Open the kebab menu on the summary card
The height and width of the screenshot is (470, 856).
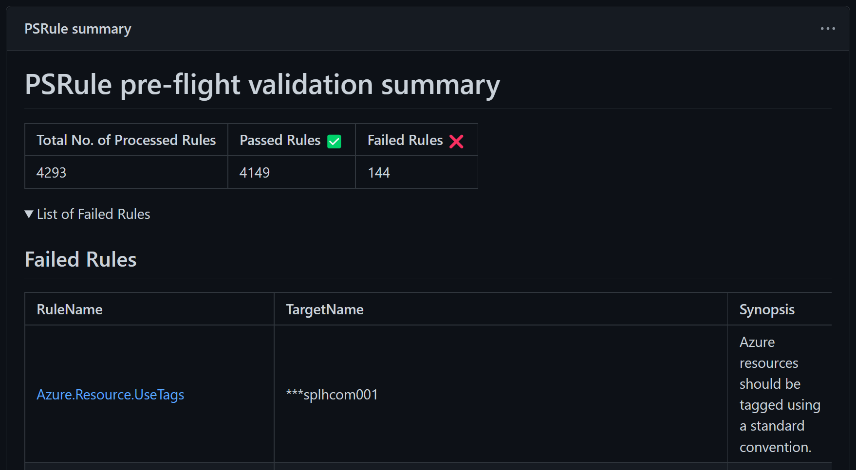827,28
